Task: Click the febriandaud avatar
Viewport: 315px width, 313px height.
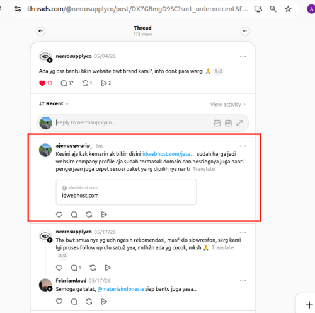Action: tap(45, 285)
